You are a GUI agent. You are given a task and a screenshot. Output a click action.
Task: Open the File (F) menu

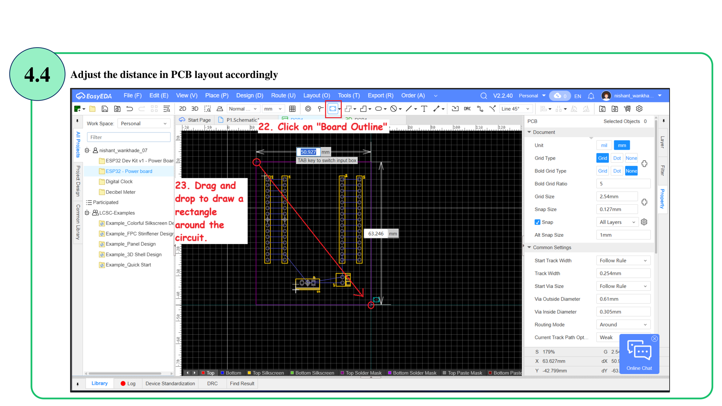point(132,96)
